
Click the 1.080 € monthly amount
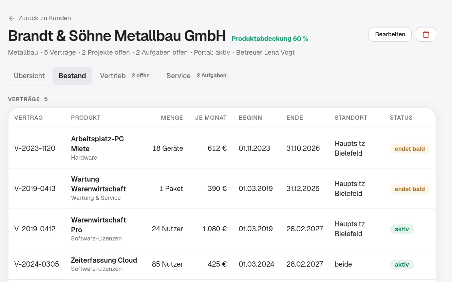[x=215, y=229]
